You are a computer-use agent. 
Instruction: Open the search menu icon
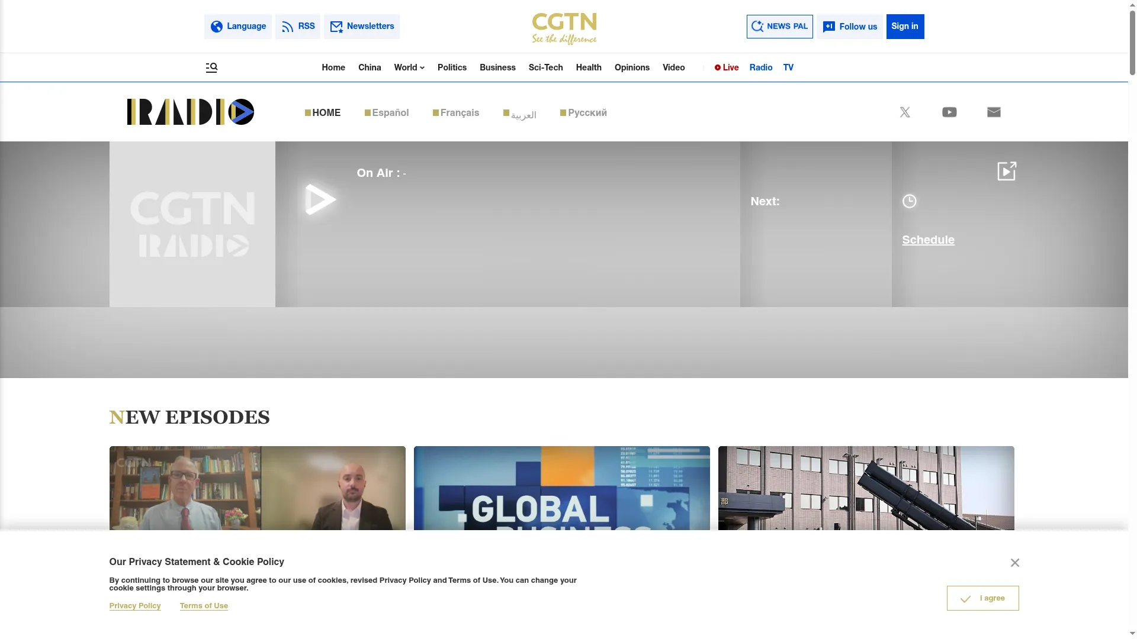point(211,67)
